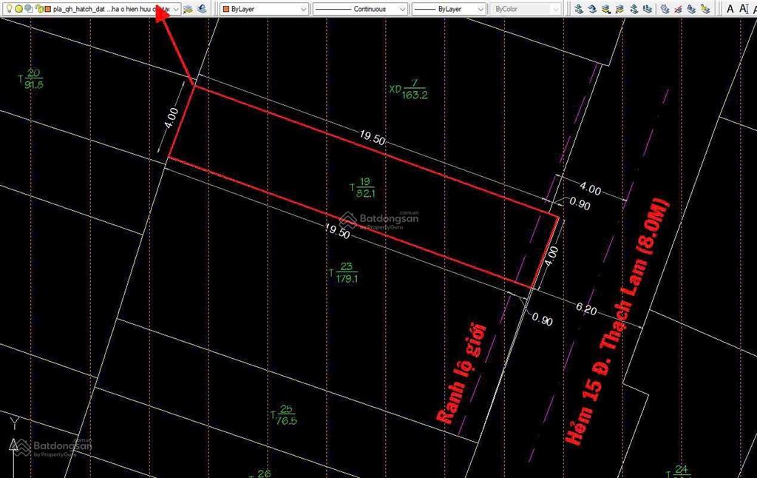Viewport: 757px width, 478px height.
Task: Click the Layer Previous icon
Action: (x=592, y=8)
